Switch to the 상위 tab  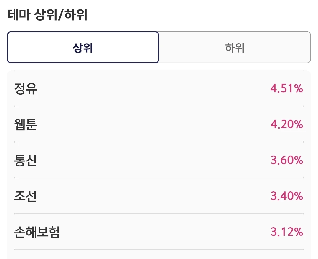83,47
